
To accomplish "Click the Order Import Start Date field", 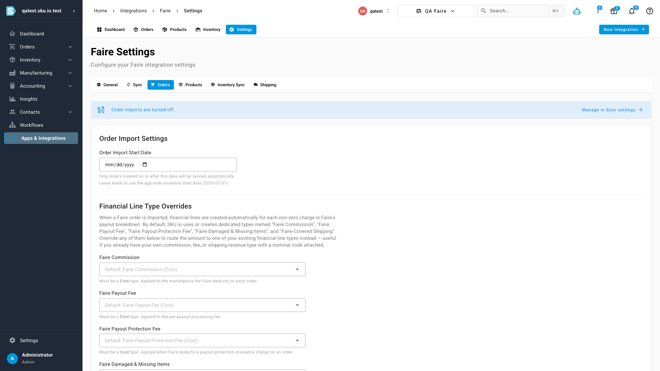I will (168, 165).
